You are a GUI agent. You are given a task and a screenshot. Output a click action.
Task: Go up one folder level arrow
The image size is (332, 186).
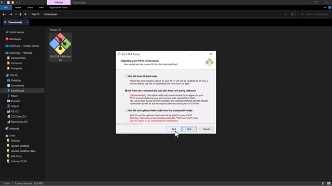pos(20,14)
